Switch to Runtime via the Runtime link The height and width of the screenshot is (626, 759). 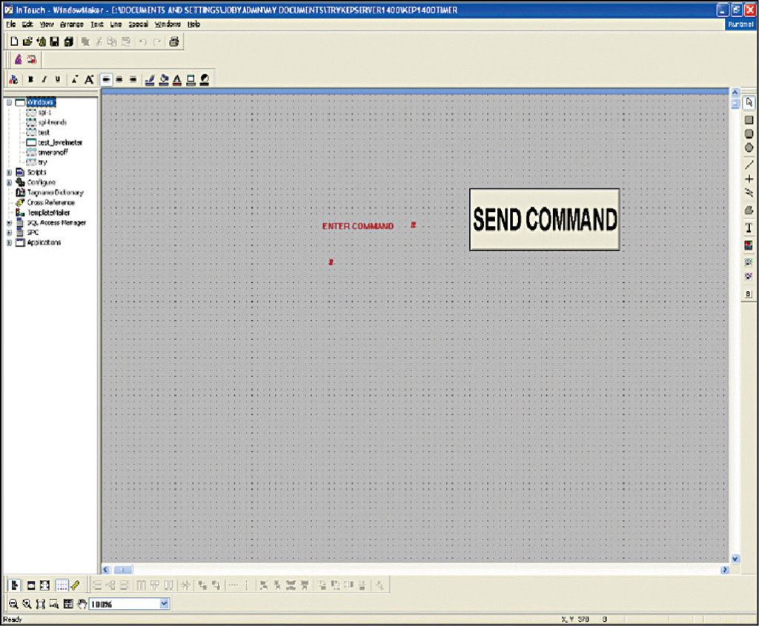740,24
